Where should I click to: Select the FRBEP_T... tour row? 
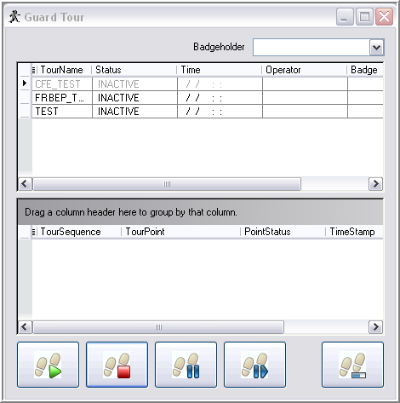coord(207,98)
